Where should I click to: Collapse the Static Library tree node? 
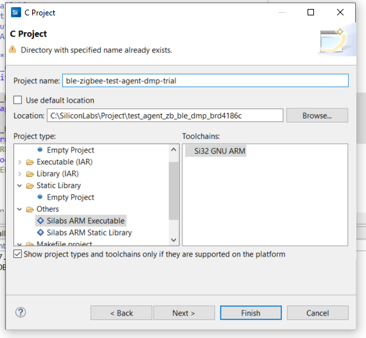[x=20, y=185]
